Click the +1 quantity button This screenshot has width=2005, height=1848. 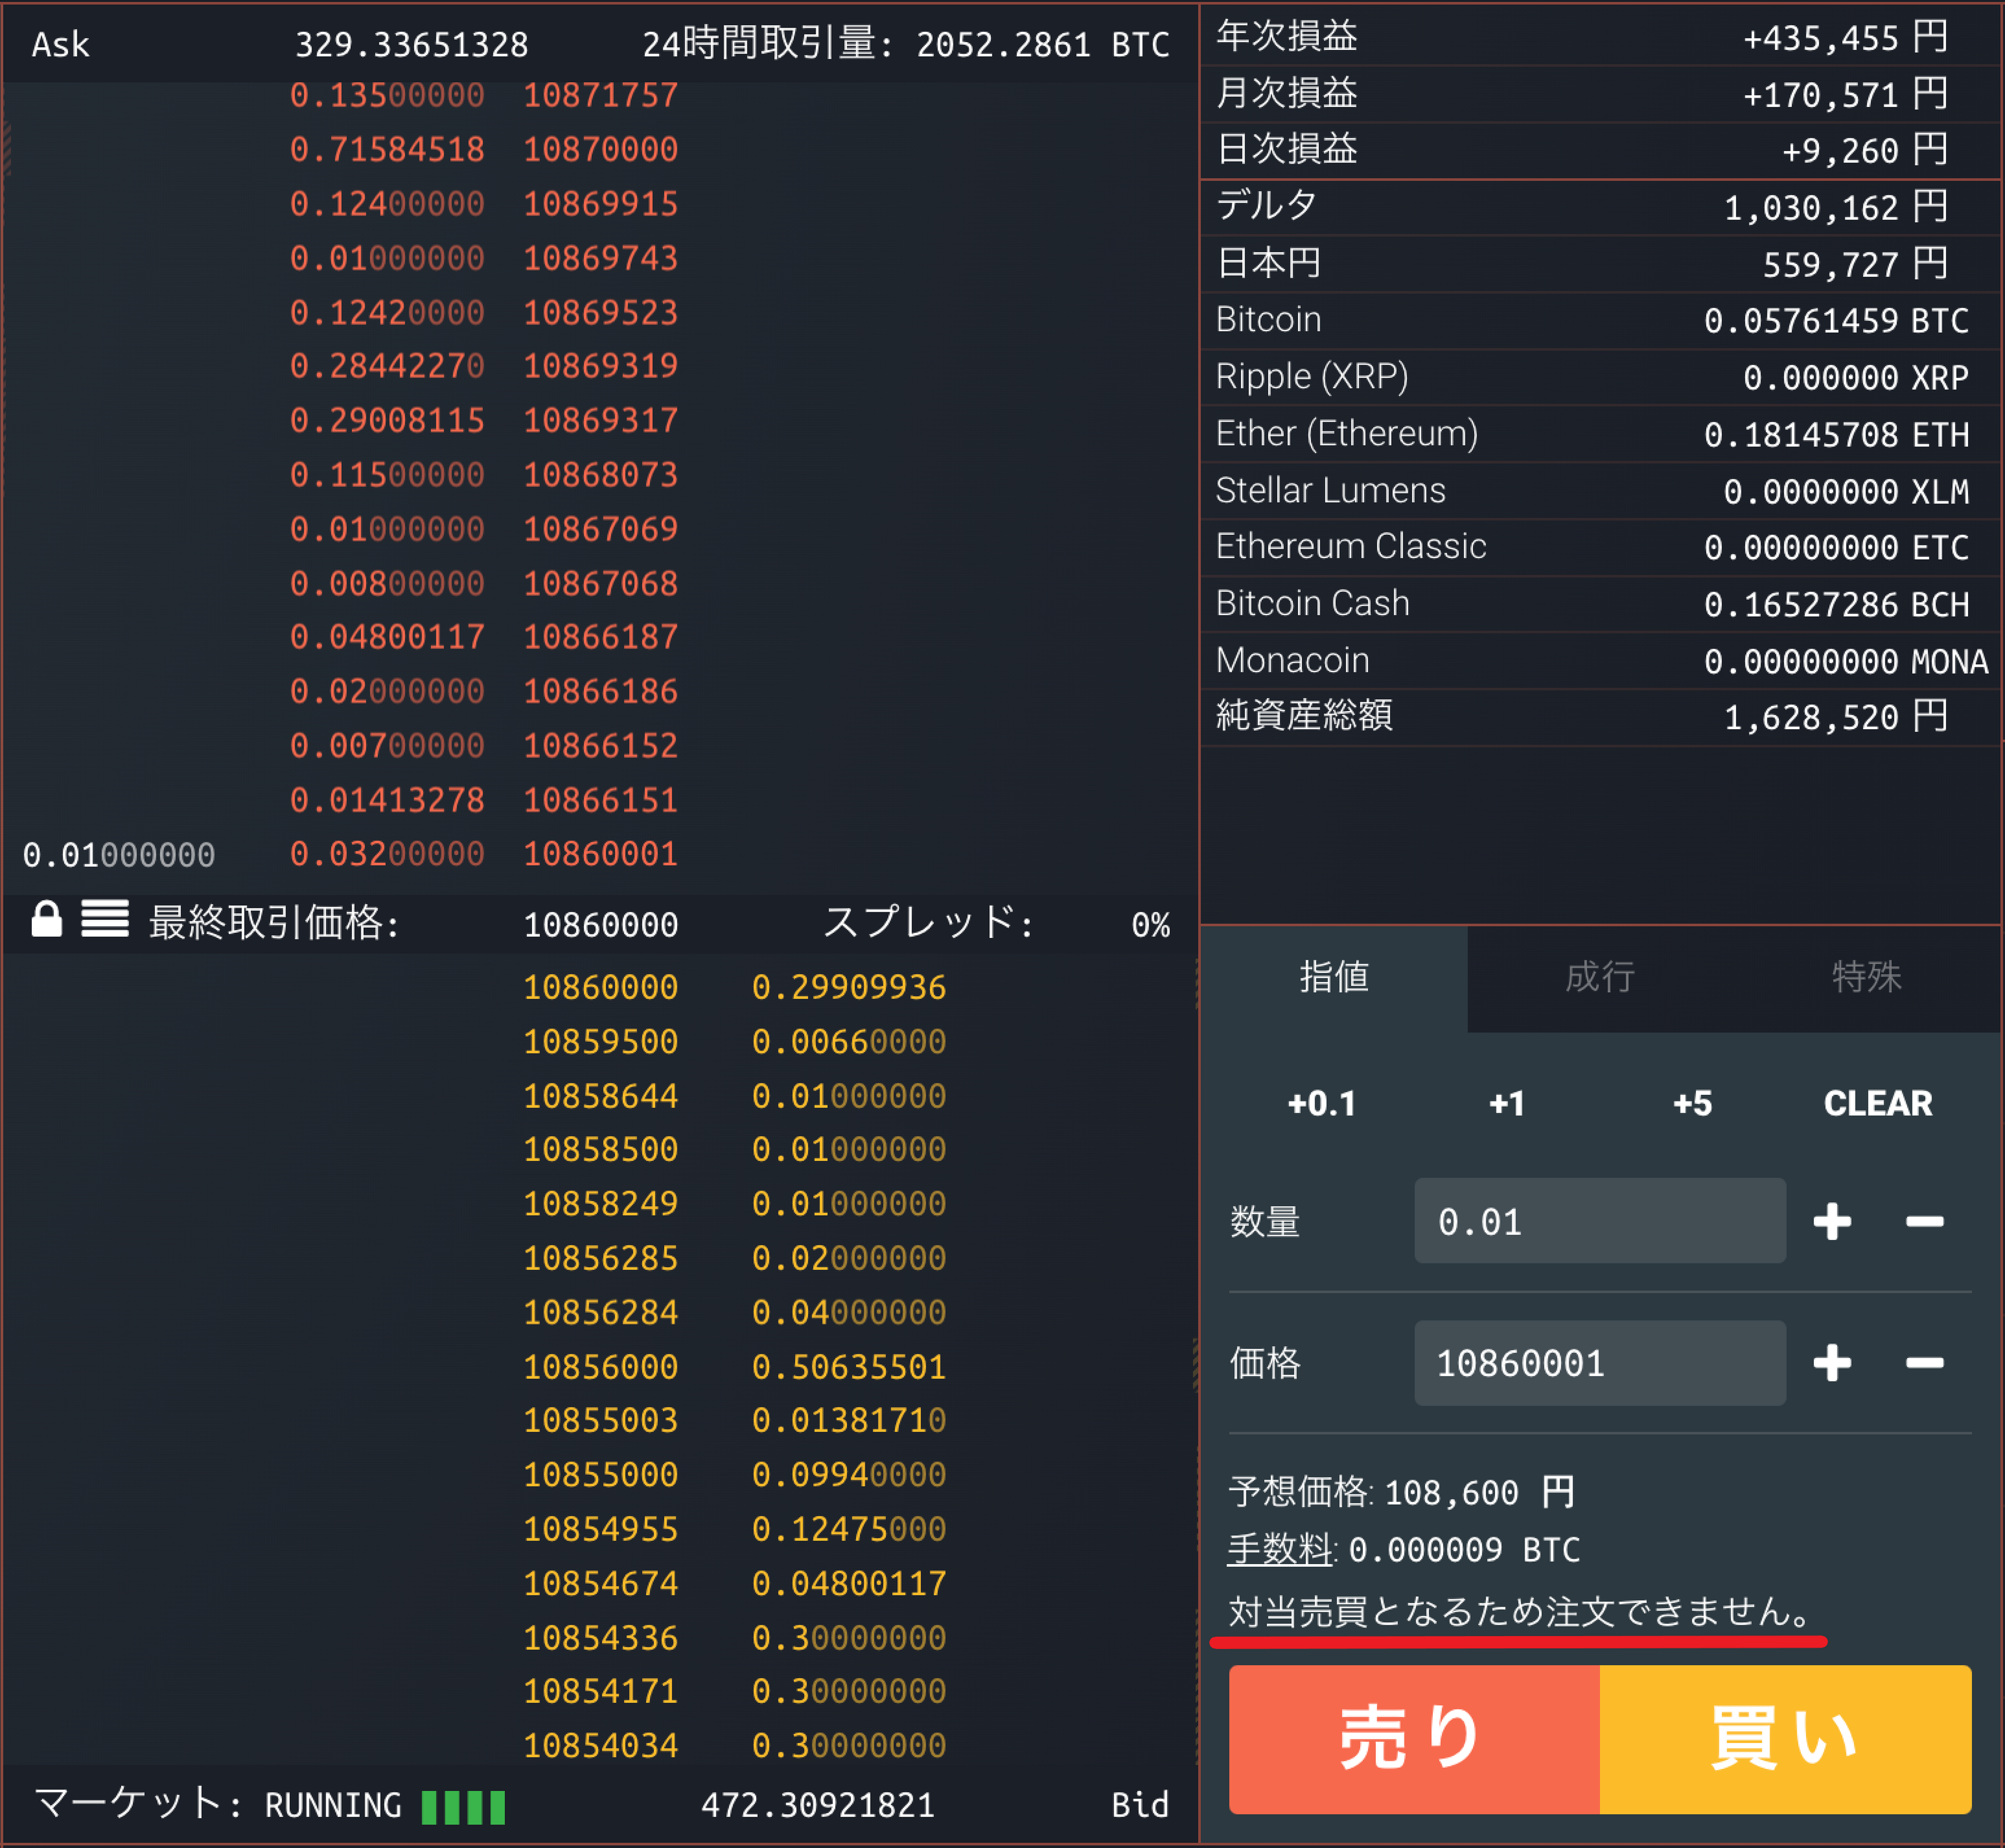[x=1507, y=1103]
